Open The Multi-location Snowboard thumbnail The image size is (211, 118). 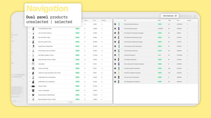[x=119, y=68]
